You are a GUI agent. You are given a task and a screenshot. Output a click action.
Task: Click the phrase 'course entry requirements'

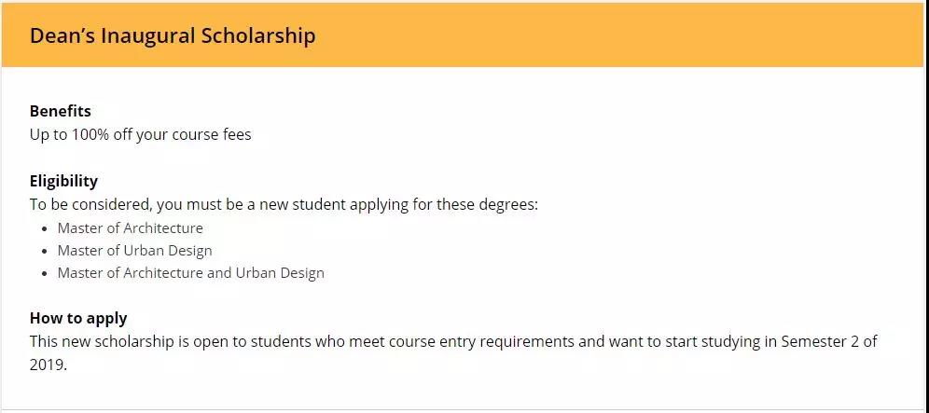[485, 341]
